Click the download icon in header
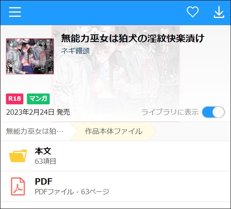The width and height of the screenshot is (231, 209). (x=219, y=12)
